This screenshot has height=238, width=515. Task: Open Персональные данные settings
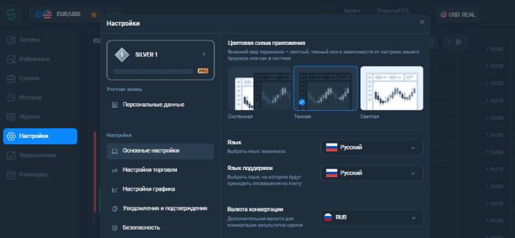click(160, 105)
